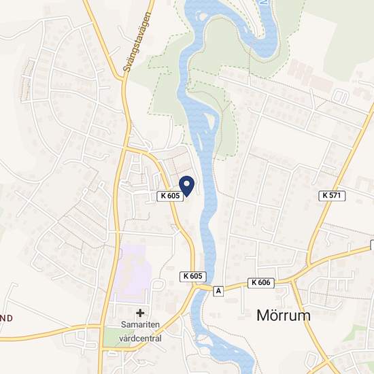Select the K 605 shield beside the blue pin
This screenshot has height=374, width=374.
[x=170, y=196]
